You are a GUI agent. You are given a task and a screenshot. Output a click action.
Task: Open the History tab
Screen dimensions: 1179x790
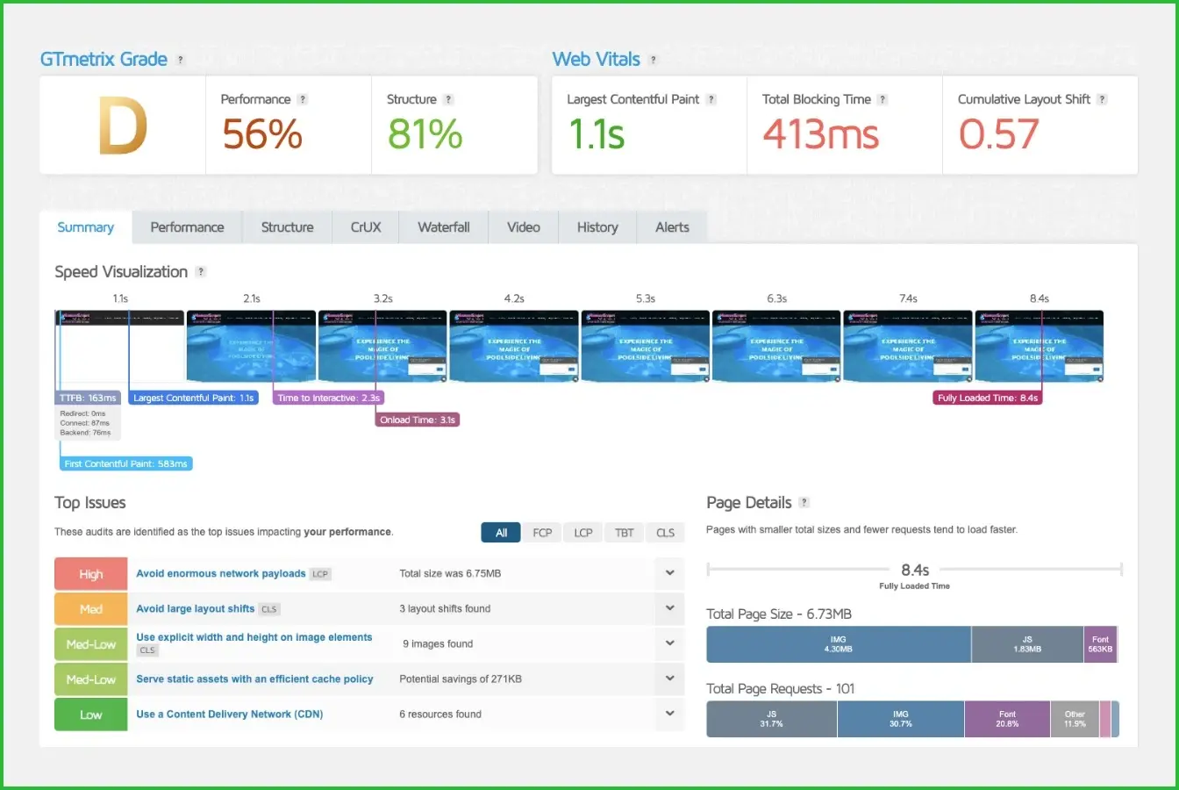coord(597,226)
